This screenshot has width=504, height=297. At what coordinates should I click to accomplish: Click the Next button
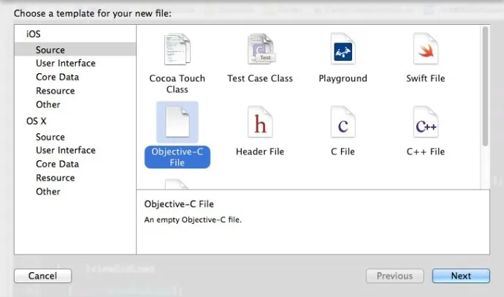[461, 276]
